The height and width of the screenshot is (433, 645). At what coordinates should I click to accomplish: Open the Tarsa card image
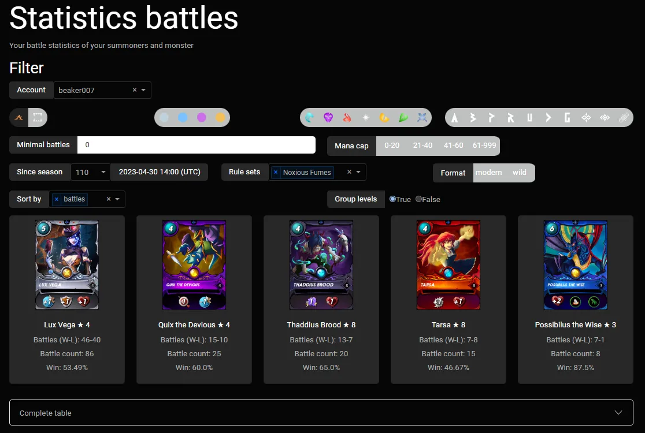(x=448, y=265)
